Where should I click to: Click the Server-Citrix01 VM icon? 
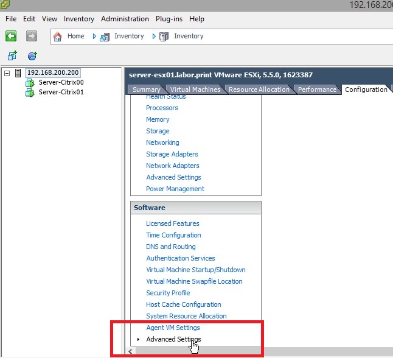[30, 93]
